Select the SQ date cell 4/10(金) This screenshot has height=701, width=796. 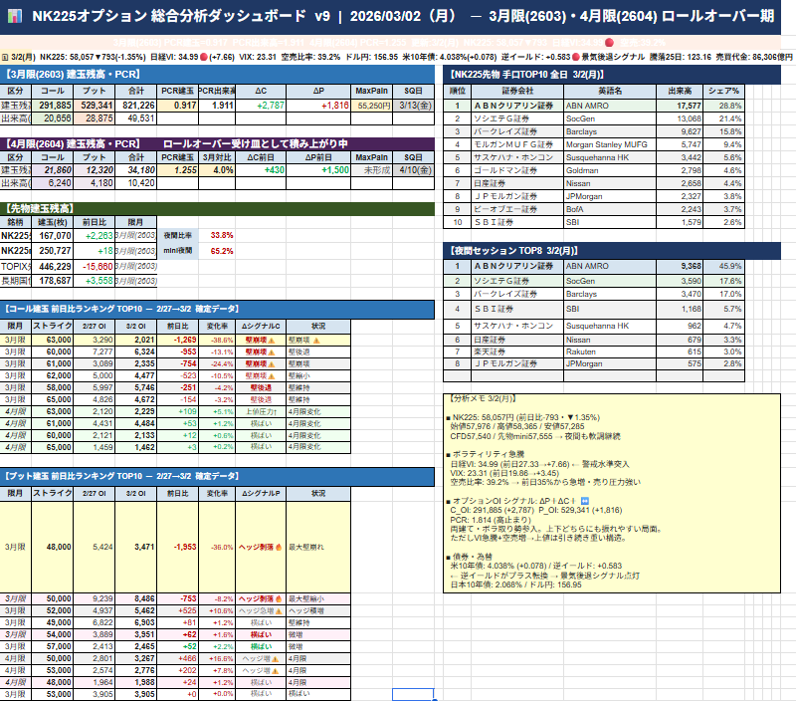tap(414, 169)
